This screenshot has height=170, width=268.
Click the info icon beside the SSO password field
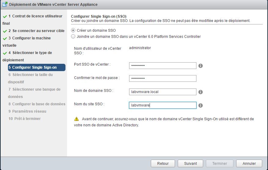click(200, 66)
